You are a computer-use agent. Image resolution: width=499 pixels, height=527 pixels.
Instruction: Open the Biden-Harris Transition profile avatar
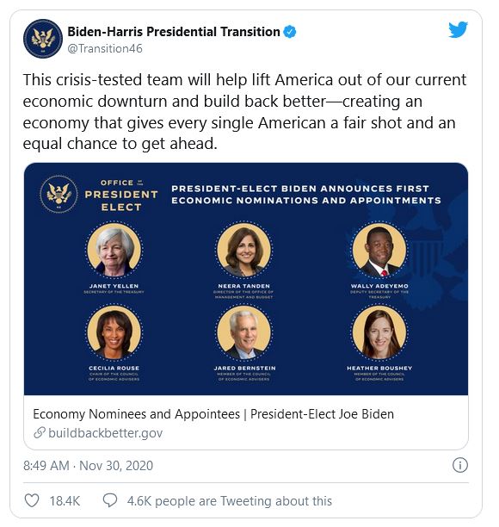(x=43, y=39)
